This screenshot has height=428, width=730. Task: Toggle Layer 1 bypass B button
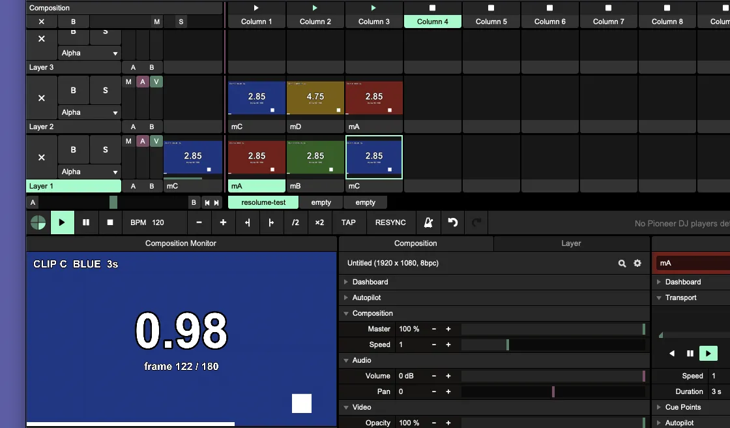[x=73, y=149]
